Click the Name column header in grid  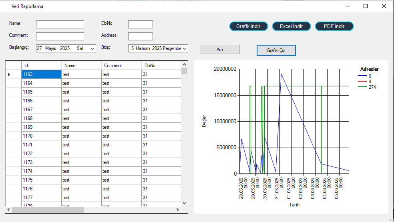click(x=81, y=66)
